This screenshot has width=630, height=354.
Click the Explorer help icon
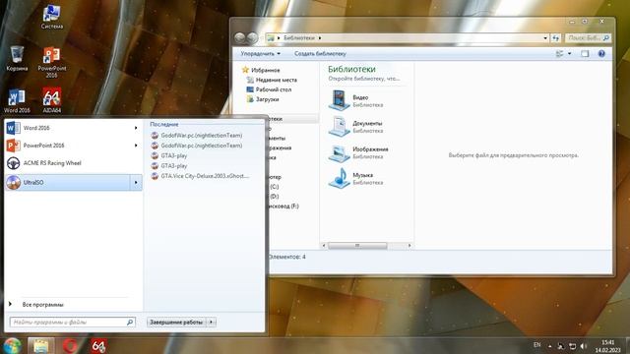tap(601, 53)
